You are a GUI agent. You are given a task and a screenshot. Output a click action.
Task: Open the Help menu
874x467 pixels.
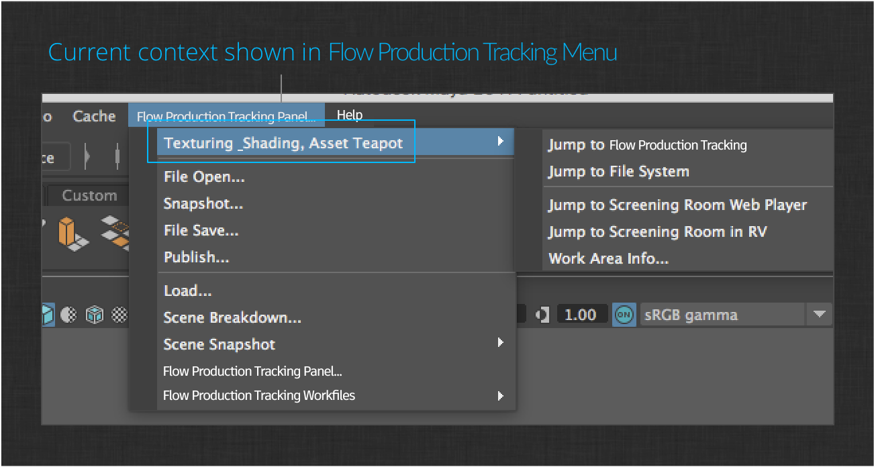[x=350, y=115]
